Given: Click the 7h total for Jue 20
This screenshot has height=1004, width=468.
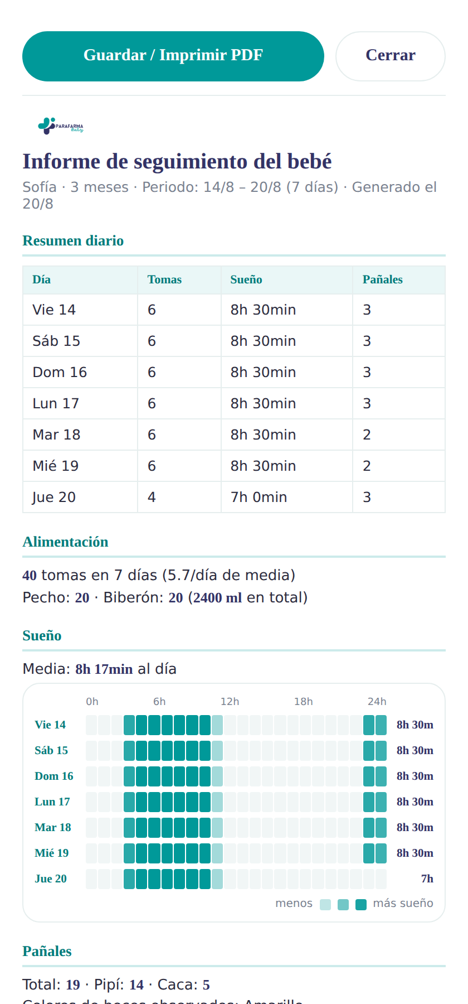Looking at the screenshot, I should coord(427,879).
